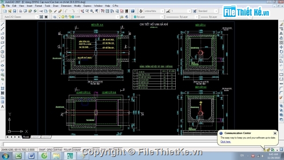
Task: Toggle toolbar lock icon in status tray
Action: tap(268, 150)
